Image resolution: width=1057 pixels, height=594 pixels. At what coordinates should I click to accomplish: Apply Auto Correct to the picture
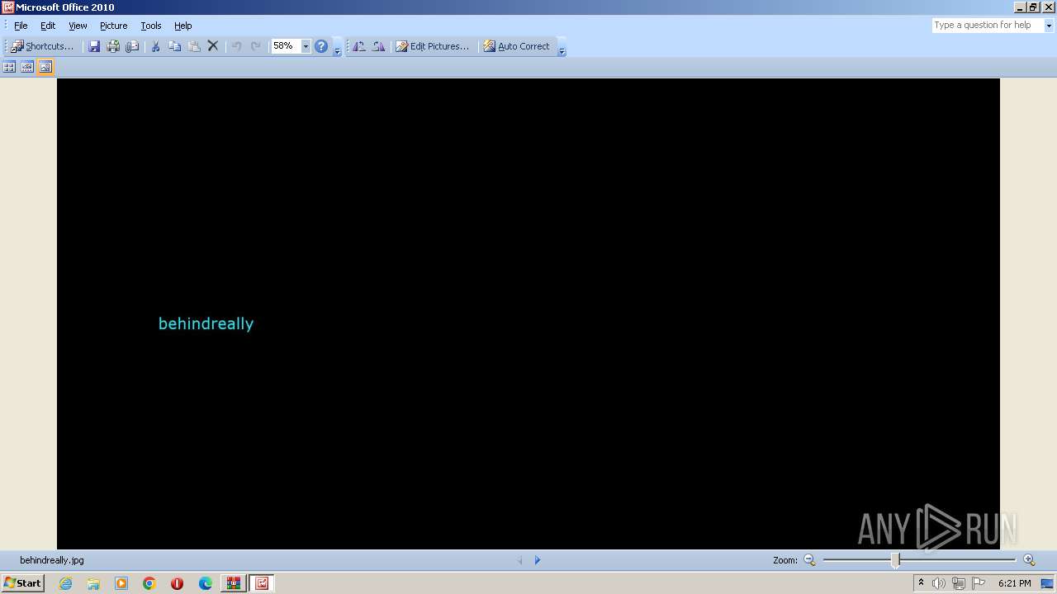click(516, 46)
